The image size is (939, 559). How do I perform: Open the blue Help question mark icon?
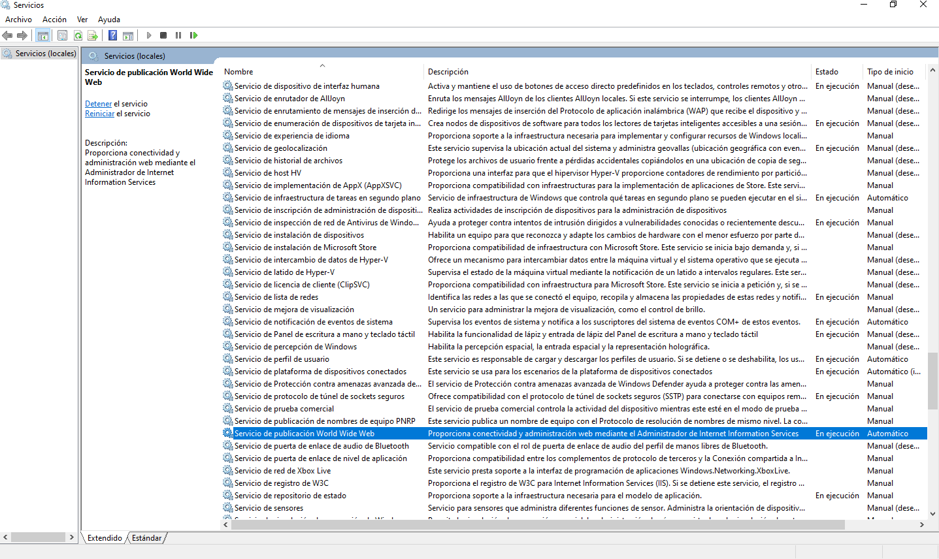(112, 35)
